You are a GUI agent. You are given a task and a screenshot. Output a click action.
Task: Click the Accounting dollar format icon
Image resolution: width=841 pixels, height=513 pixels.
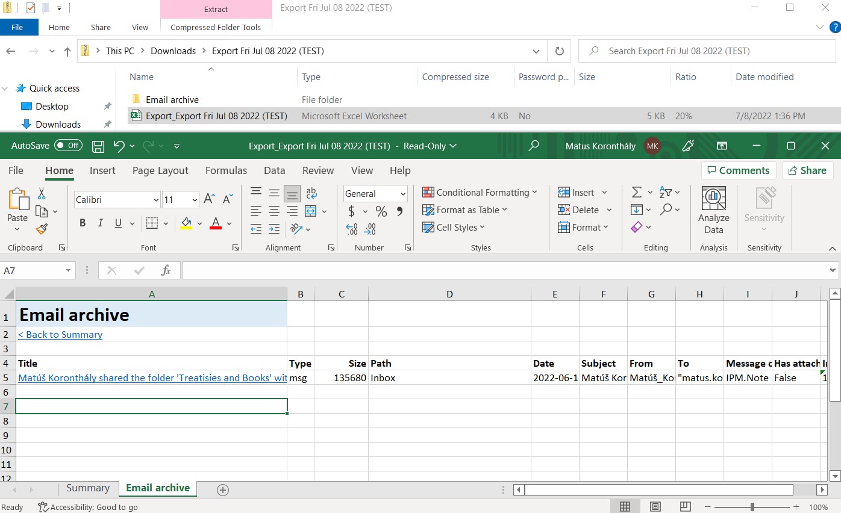[x=351, y=211]
